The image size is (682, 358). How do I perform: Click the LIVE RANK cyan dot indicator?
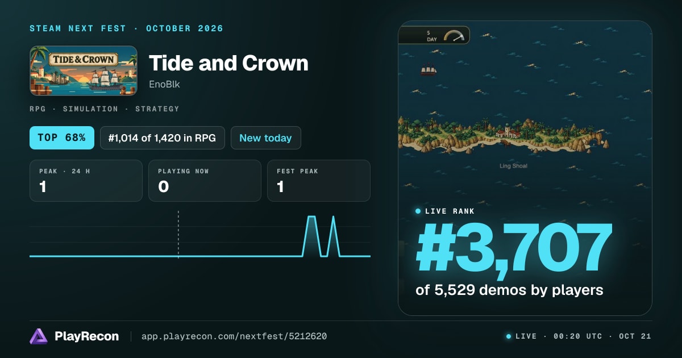pyautogui.click(x=418, y=211)
